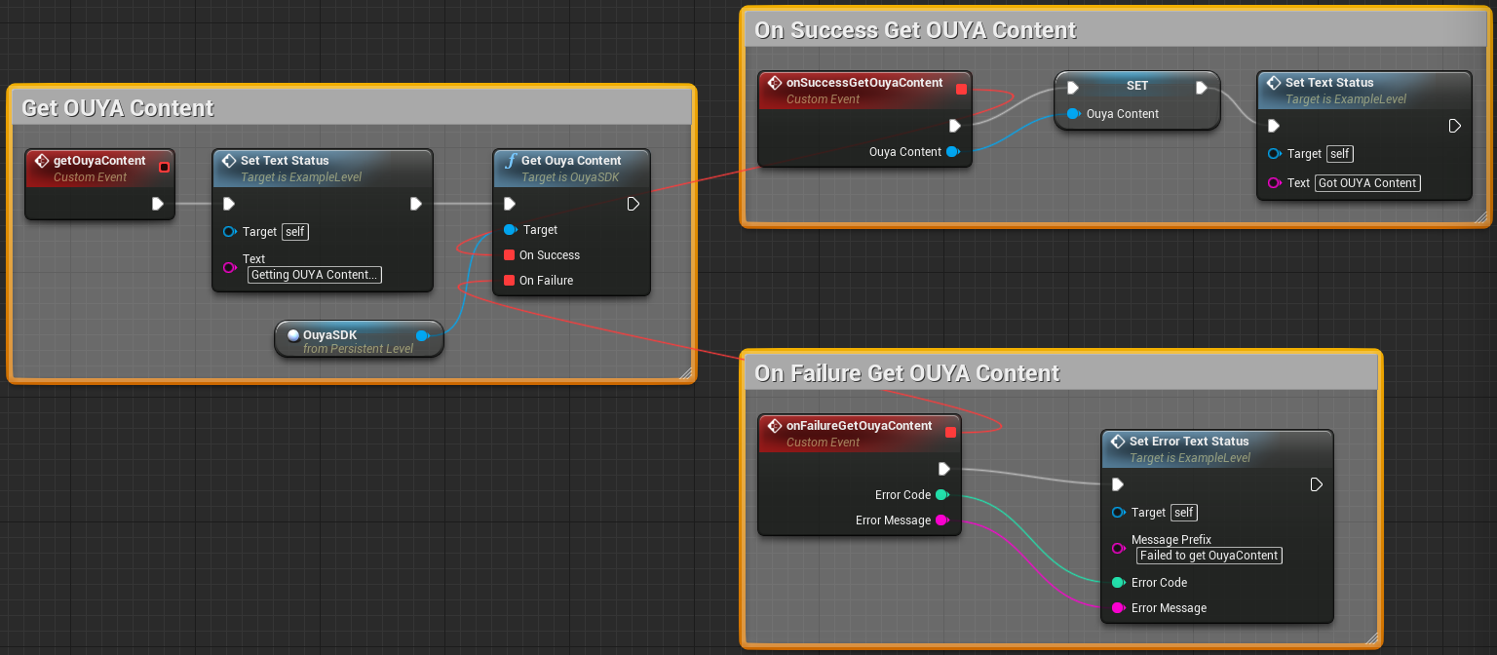The width and height of the screenshot is (1497, 655).
Task: Click self target box in Set Error Text Status
Action: pos(1184,513)
